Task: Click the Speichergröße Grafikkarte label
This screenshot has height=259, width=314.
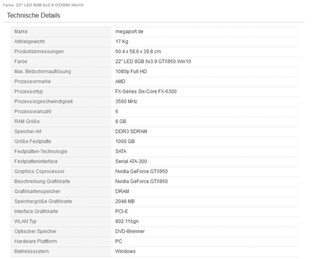Action: pyautogui.click(x=43, y=202)
